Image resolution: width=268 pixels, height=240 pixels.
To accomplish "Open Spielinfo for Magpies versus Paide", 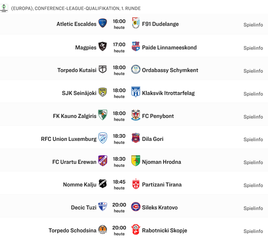I will (x=253, y=48).
